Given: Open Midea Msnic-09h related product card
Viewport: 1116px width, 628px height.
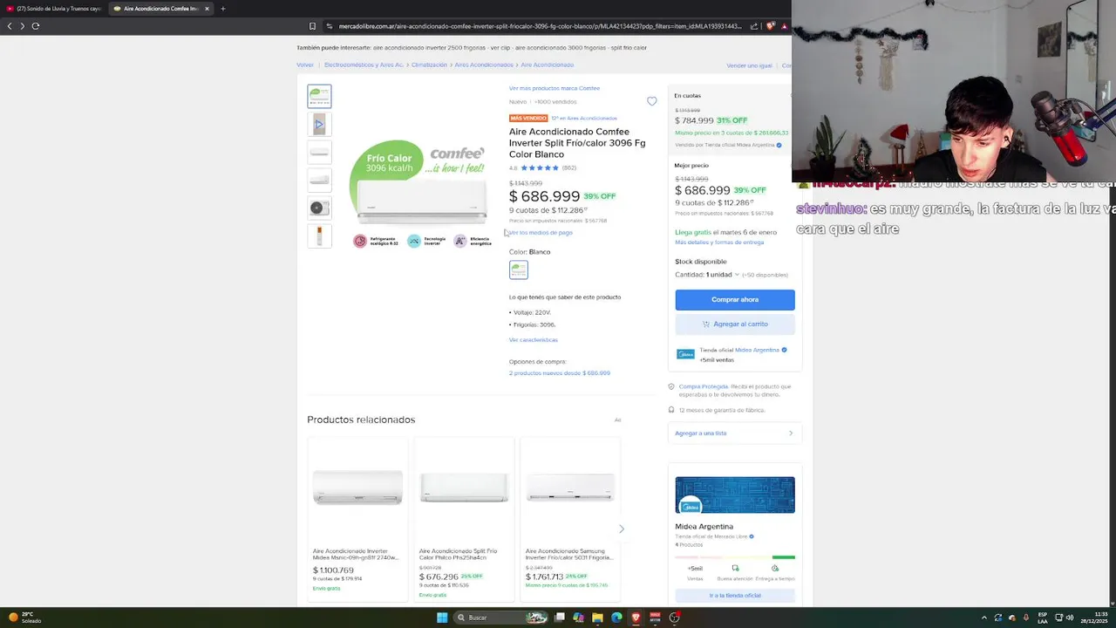Looking at the screenshot, I should point(357,520).
